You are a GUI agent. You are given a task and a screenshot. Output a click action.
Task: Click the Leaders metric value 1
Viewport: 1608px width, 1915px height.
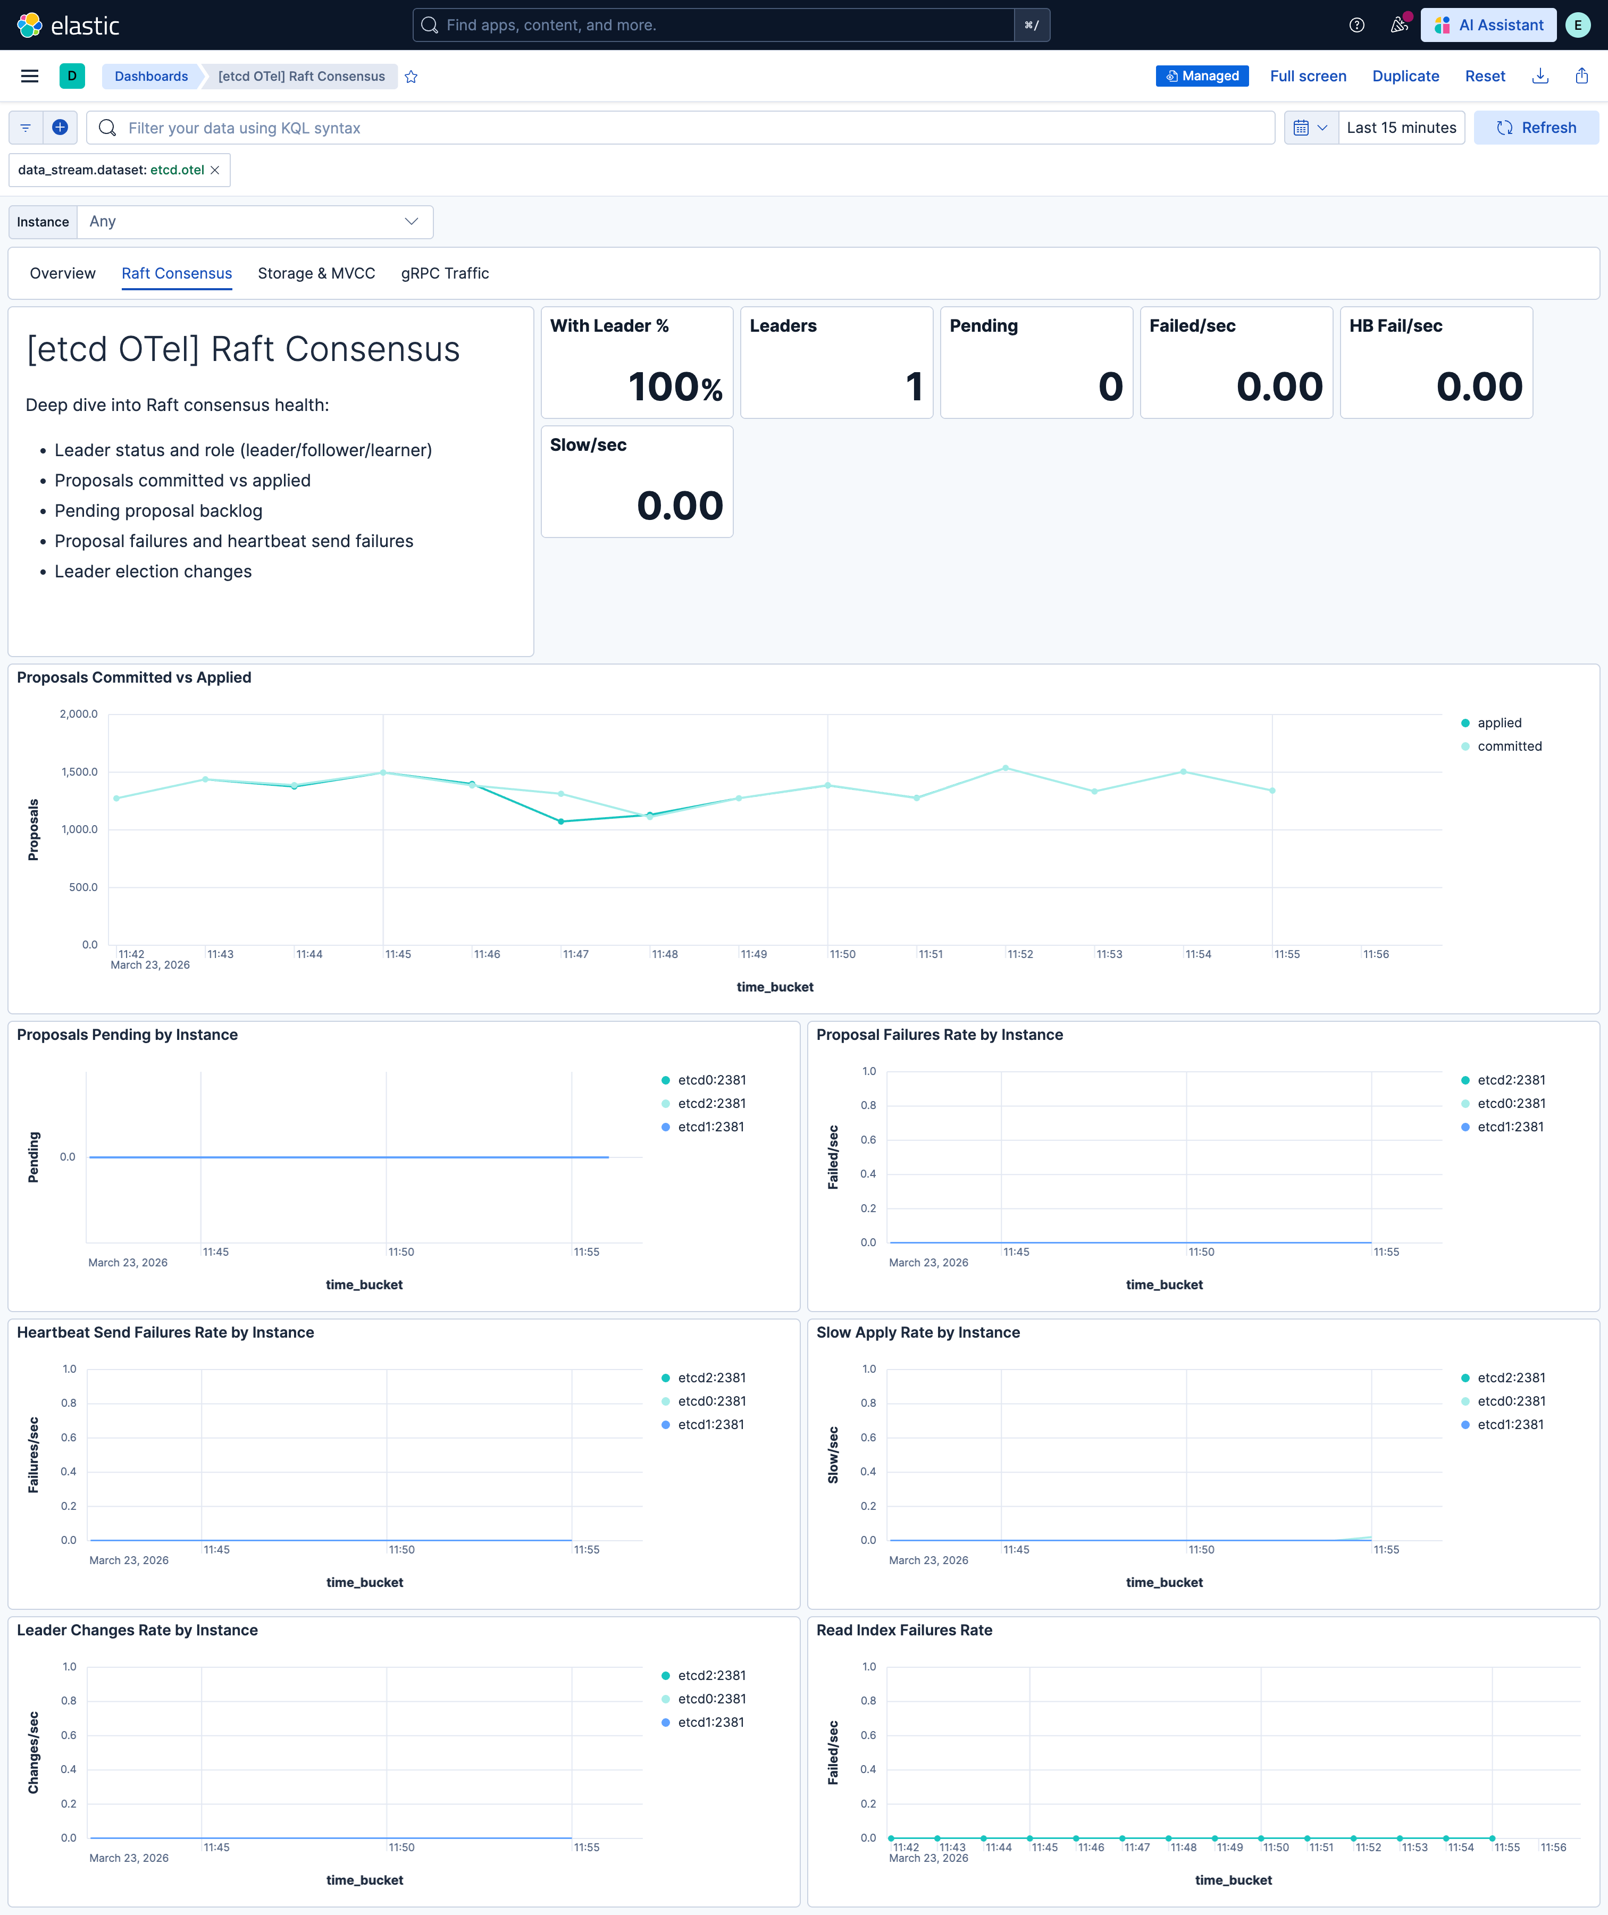914,387
